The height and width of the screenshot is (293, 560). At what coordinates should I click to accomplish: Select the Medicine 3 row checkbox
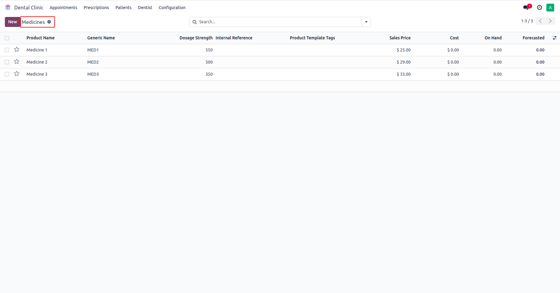[7, 74]
